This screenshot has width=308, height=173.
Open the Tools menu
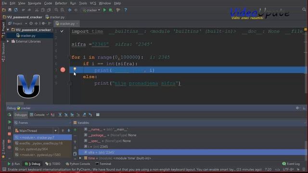coord(83,3)
